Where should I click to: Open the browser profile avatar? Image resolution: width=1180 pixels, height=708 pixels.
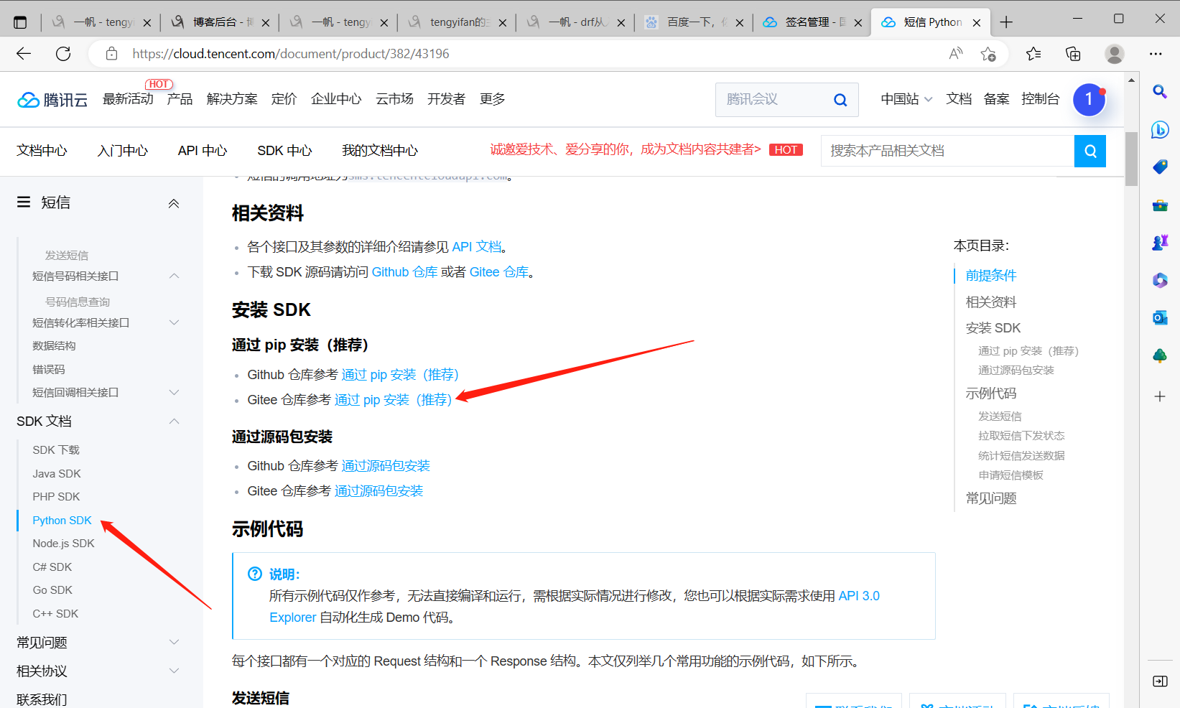(x=1115, y=54)
